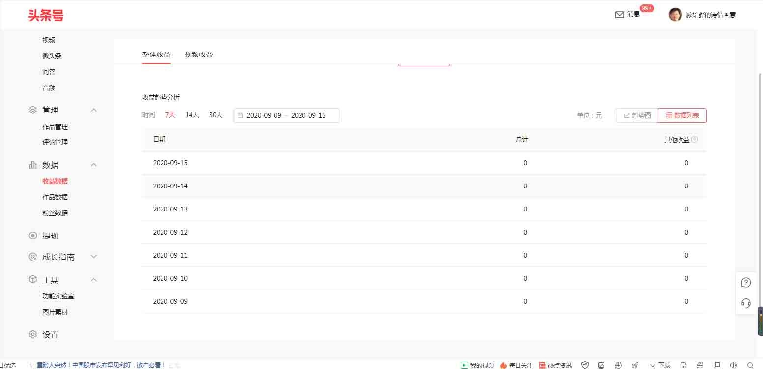Click the 数据 bar-chart icon
The height and width of the screenshot is (369, 763).
click(x=33, y=165)
